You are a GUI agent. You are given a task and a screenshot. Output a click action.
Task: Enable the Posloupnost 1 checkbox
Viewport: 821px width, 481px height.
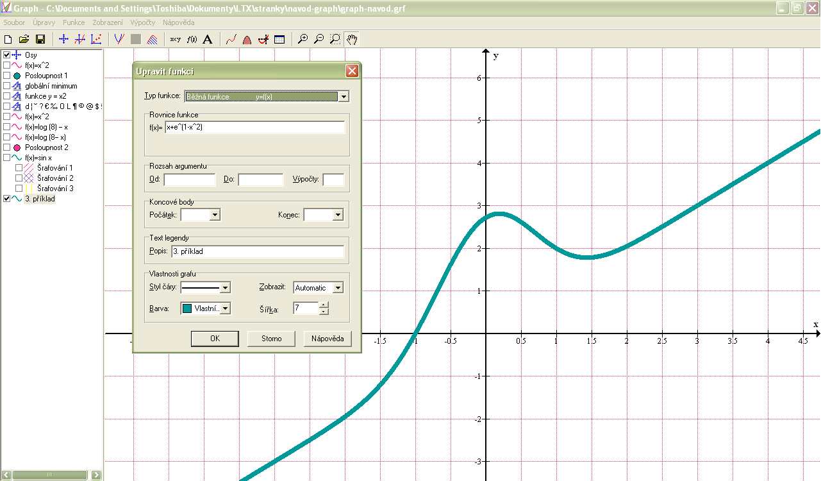pyautogui.click(x=6, y=76)
